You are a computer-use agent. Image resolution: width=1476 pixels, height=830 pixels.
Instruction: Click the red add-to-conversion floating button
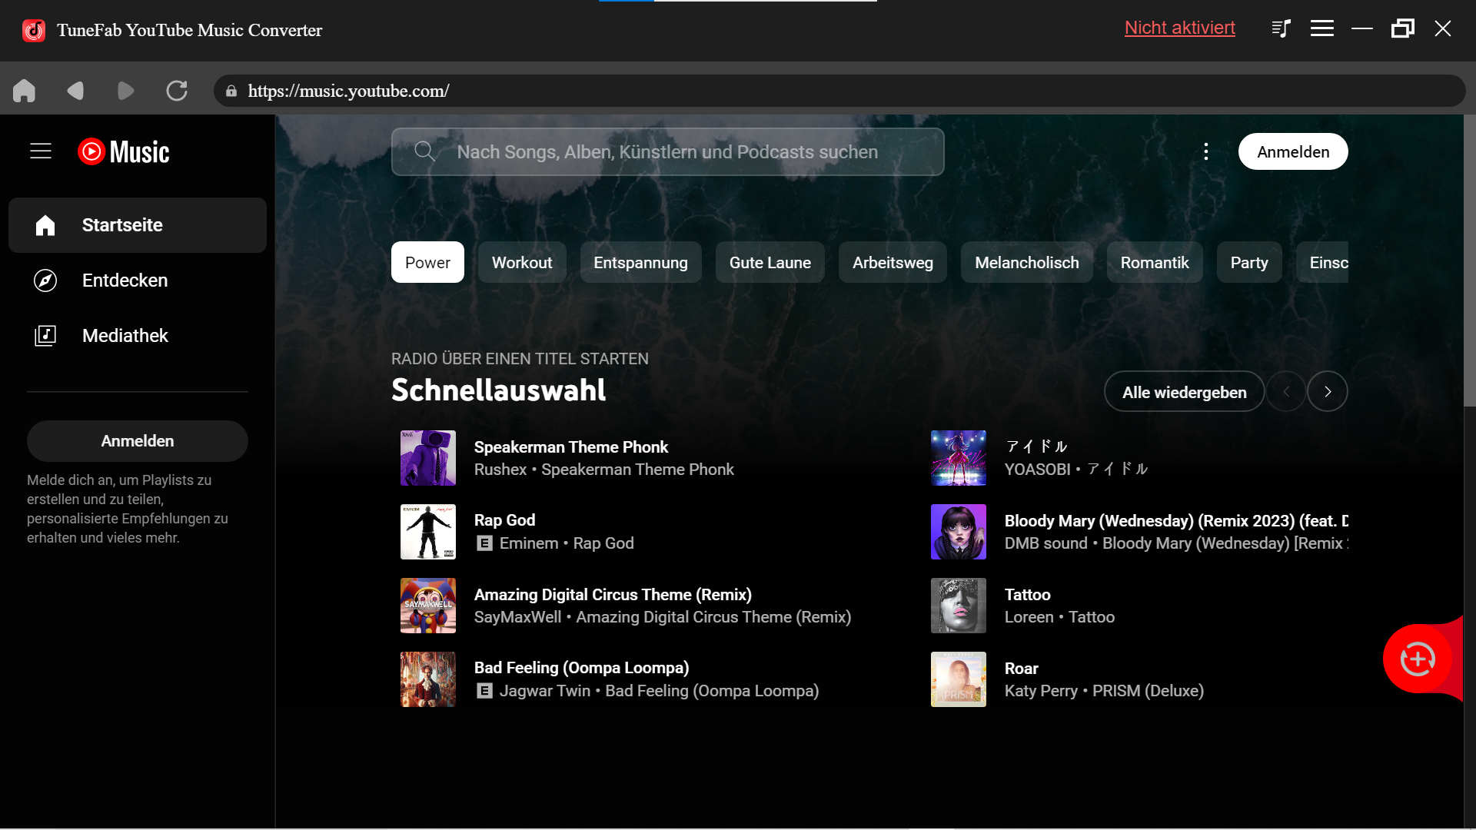tap(1418, 659)
